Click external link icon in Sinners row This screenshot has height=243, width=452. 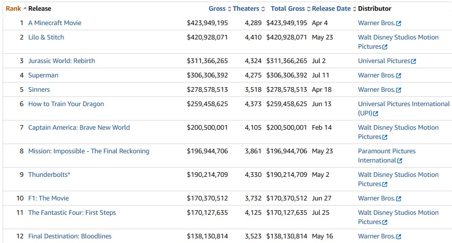point(399,90)
